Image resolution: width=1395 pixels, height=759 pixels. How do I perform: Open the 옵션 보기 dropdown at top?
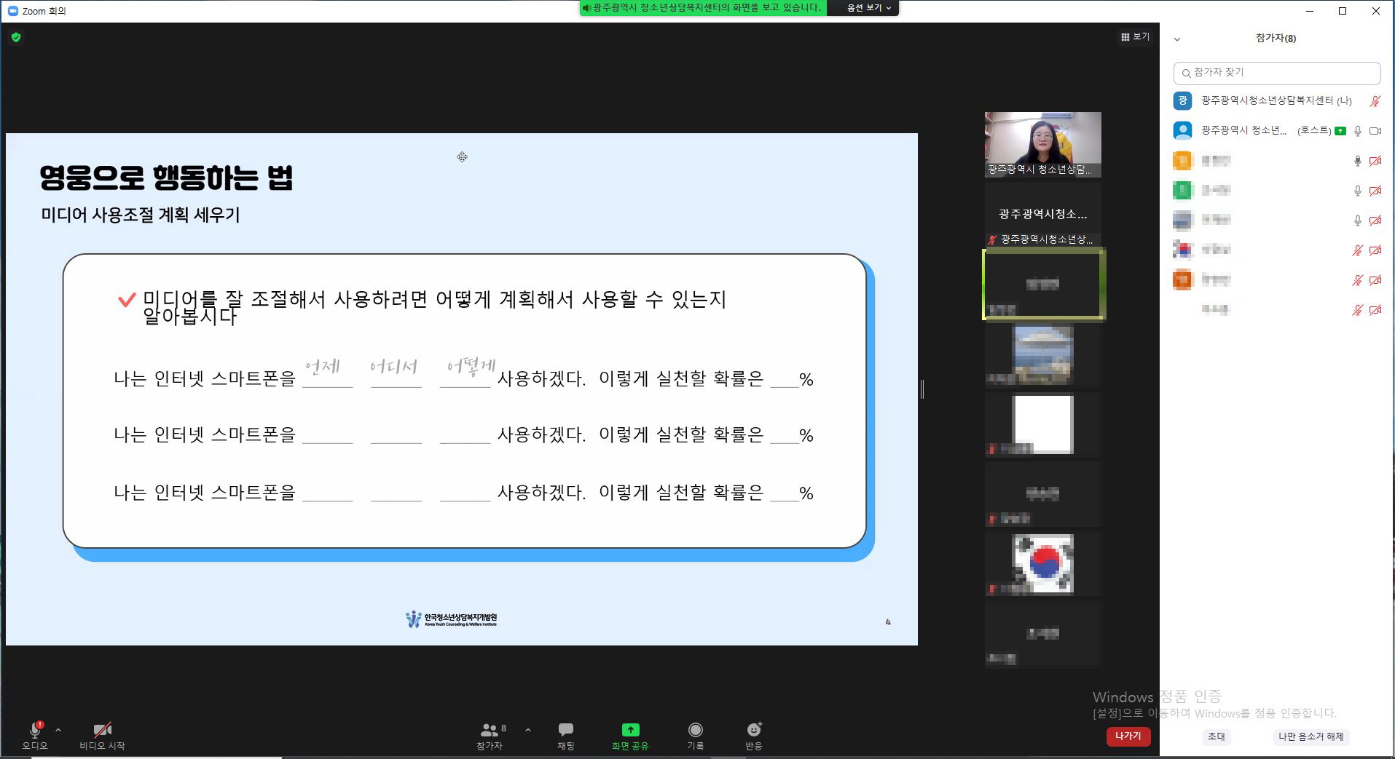pos(868,8)
